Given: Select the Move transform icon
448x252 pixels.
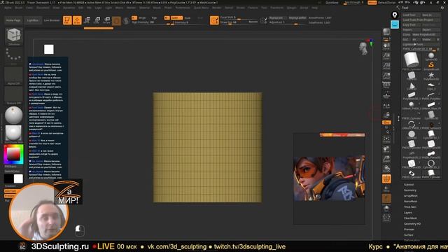Looking at the screenshot, I should click(x=87, y=20).
